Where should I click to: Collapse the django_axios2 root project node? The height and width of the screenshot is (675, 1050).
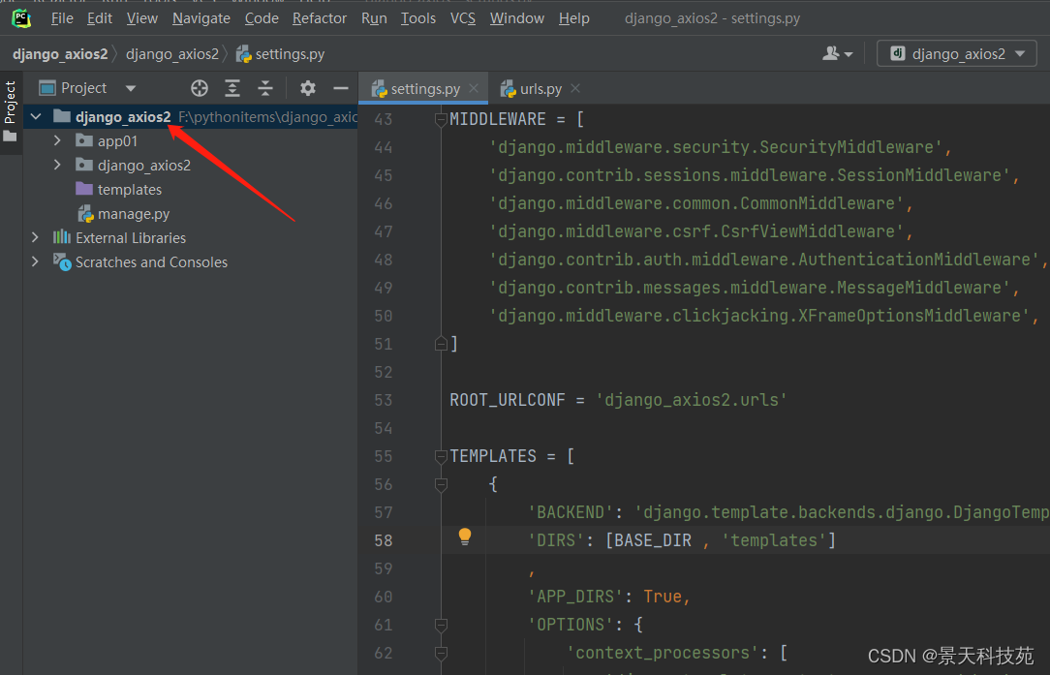36,117
